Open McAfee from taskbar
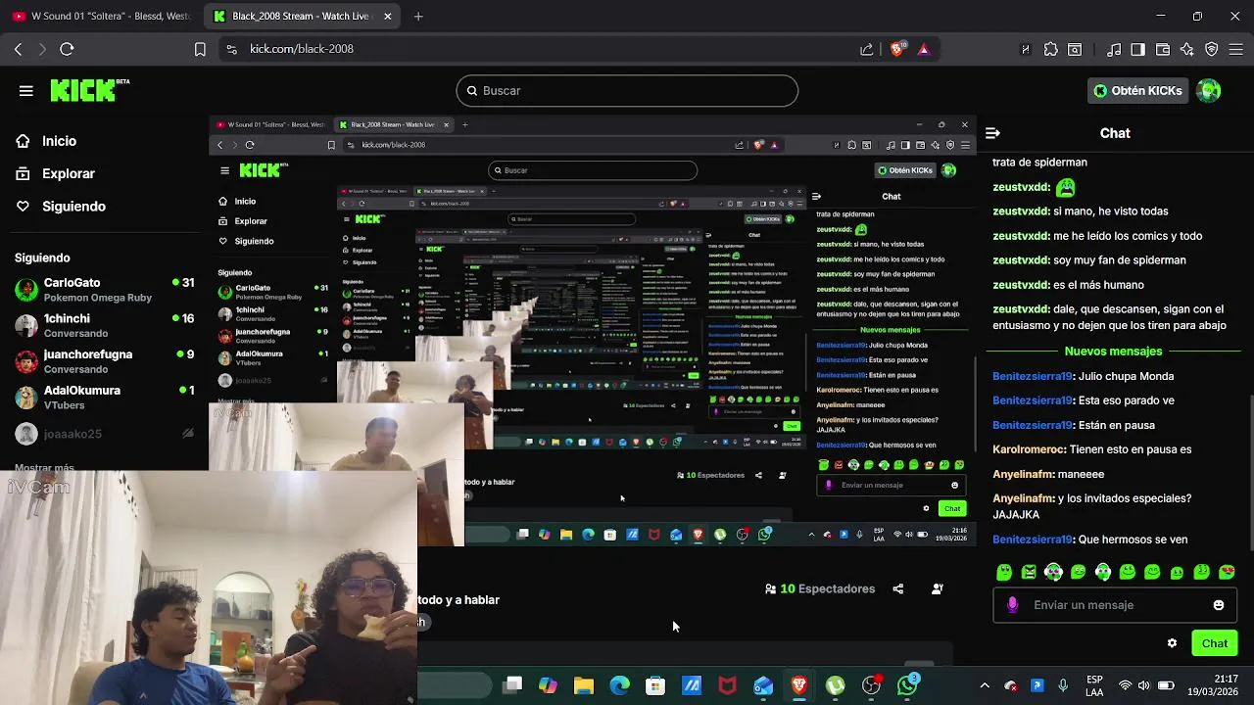This screenshot has height=705, width=1254. coord(727,685)
